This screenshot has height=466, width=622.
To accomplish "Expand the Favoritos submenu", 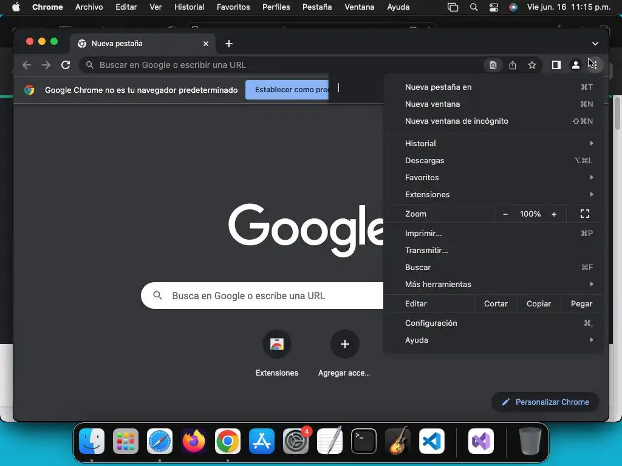I will [x=493, y=178].
